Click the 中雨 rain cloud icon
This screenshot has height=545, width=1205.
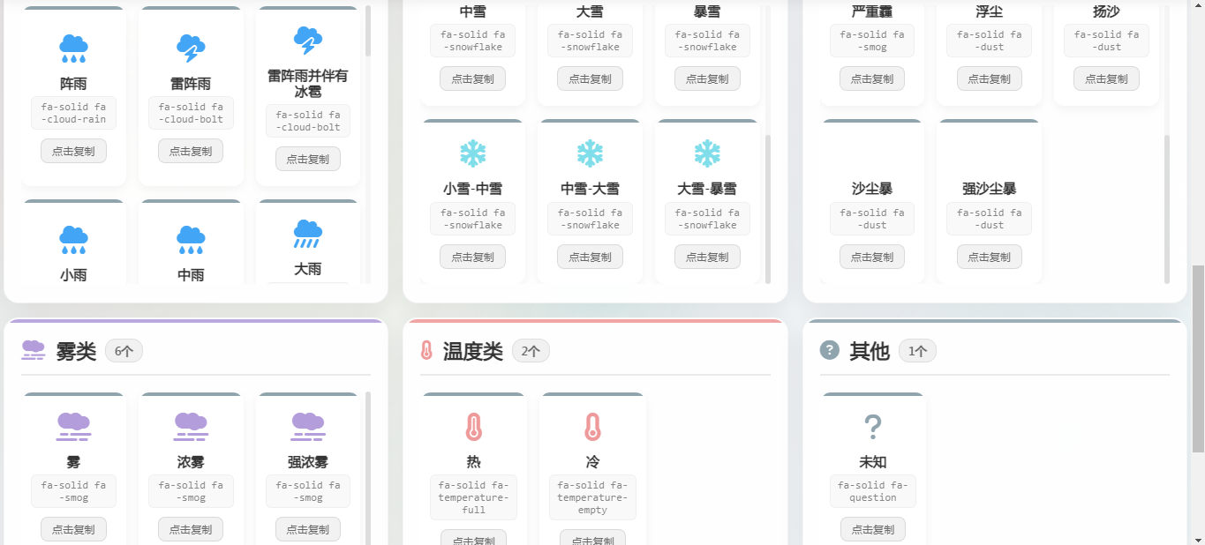191,239
